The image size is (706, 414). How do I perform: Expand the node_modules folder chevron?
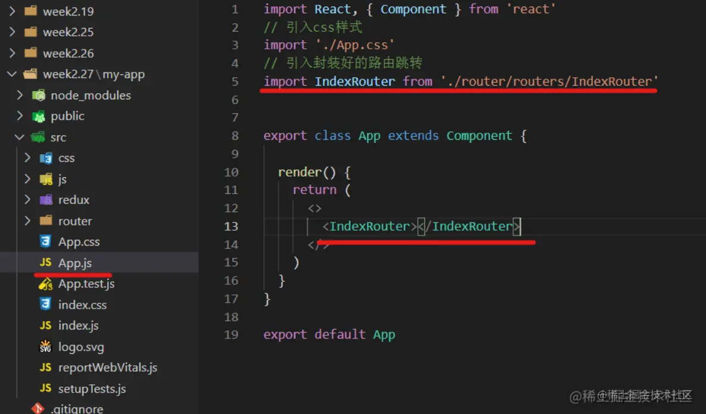click(x=20, y=95)
